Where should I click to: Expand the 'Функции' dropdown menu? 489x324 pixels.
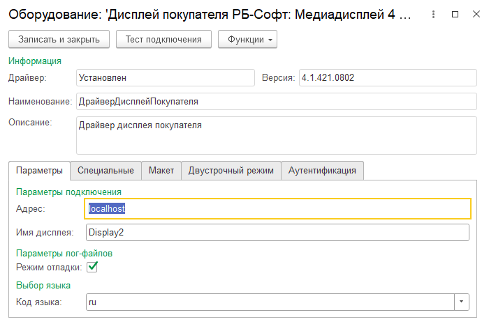248,40
